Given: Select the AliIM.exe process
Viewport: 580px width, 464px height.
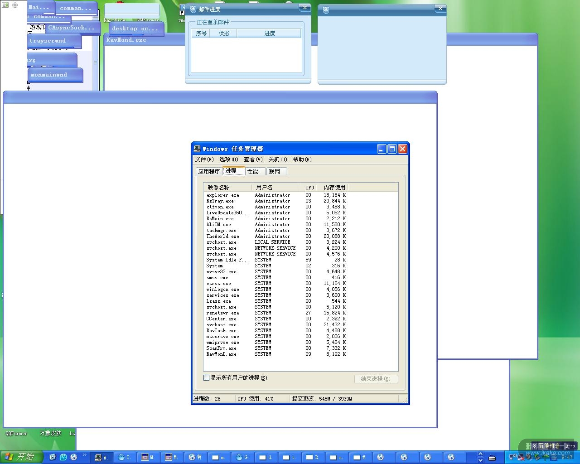Looking at the screenshot, I should [276, 225].
